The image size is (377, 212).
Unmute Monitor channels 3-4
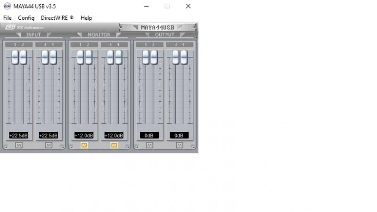pos(114,146)
